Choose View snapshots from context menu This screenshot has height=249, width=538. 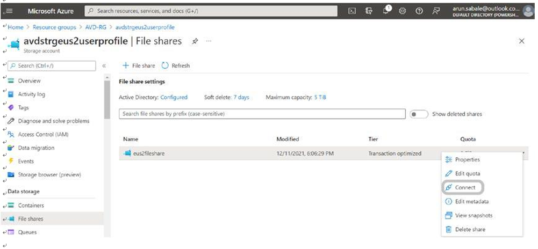point(474,215)
